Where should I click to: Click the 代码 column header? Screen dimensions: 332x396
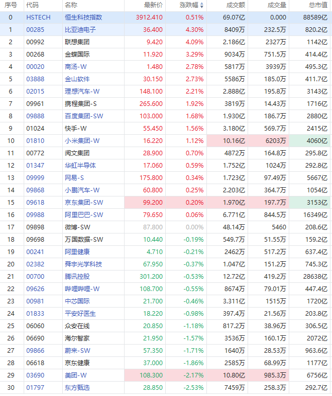[32, 5]
